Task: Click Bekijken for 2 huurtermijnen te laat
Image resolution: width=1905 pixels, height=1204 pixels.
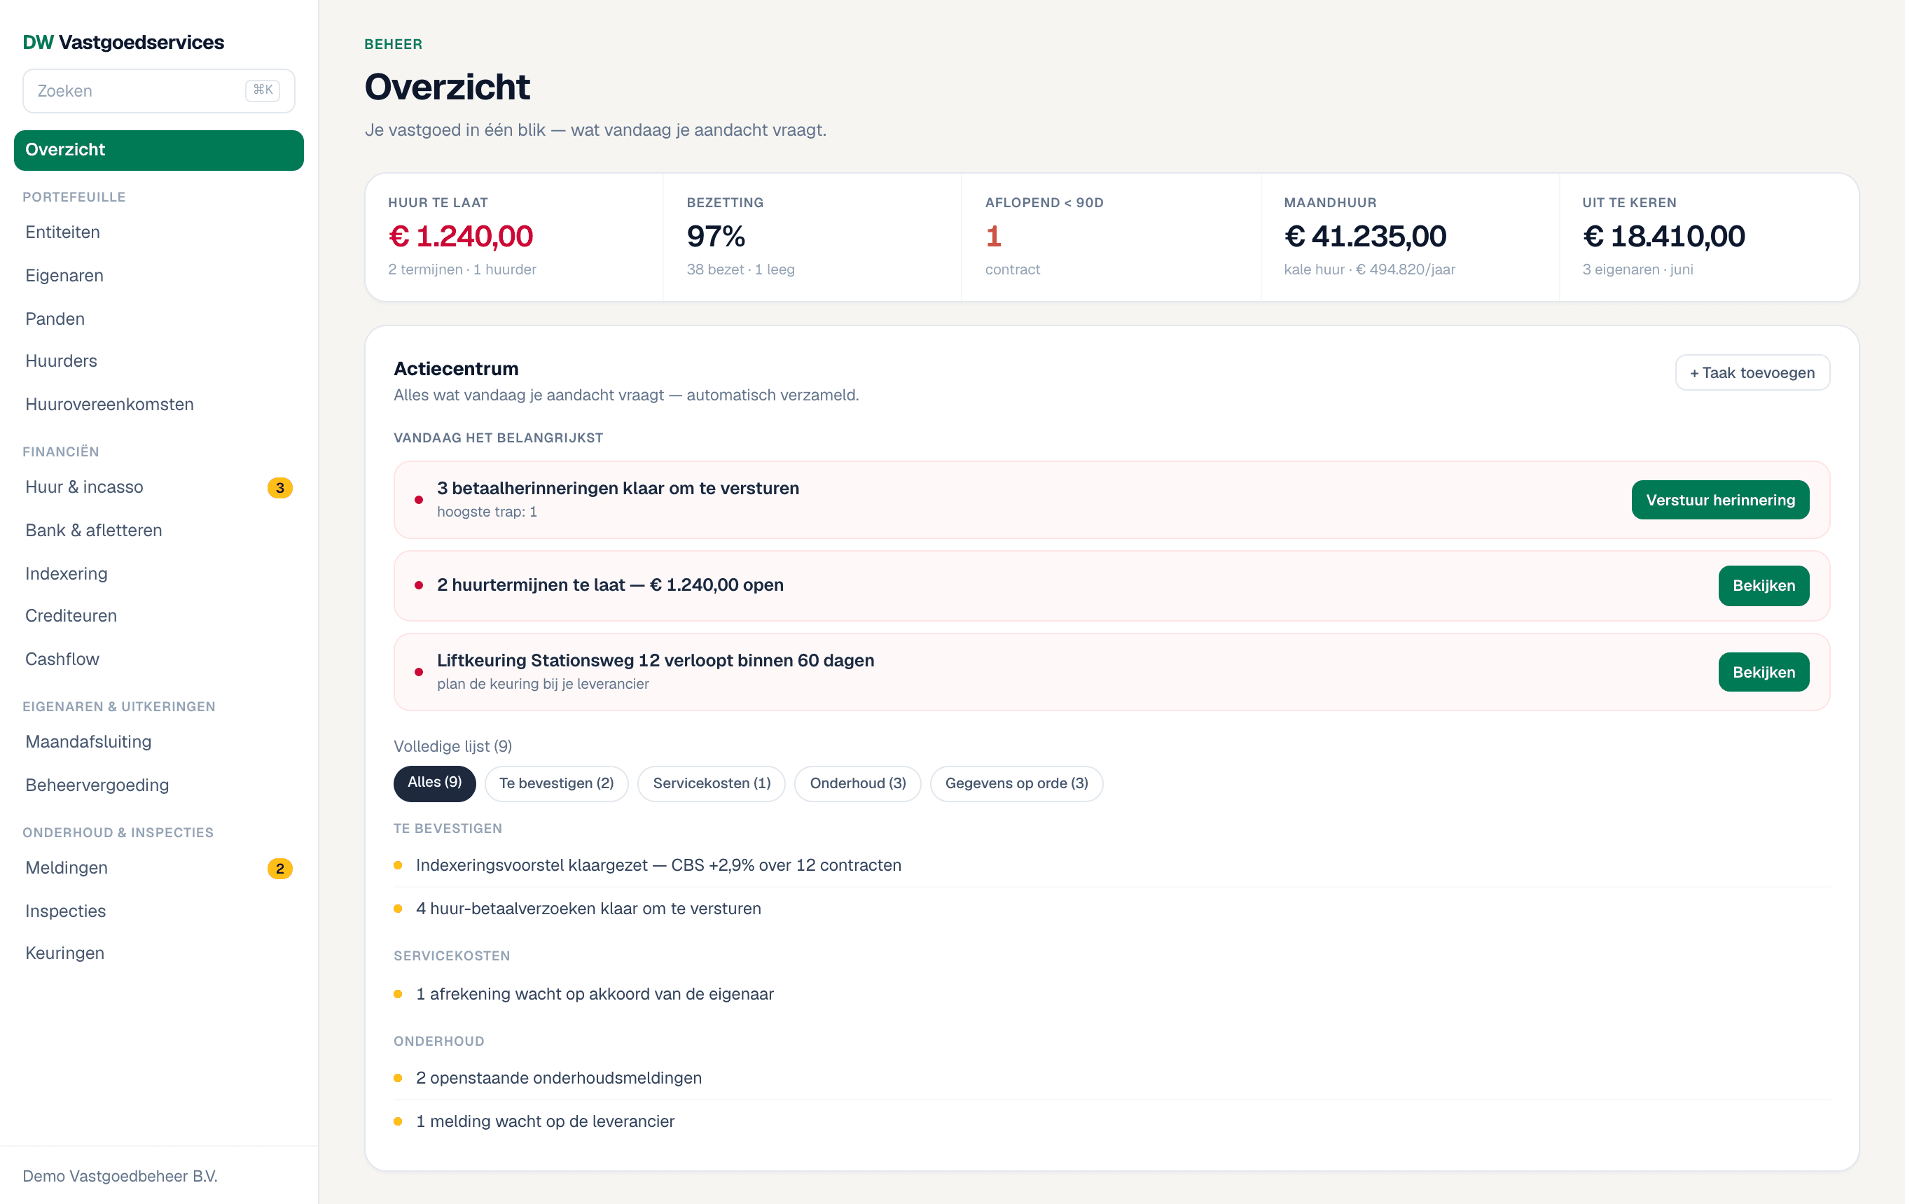Action: point(1764,585)
